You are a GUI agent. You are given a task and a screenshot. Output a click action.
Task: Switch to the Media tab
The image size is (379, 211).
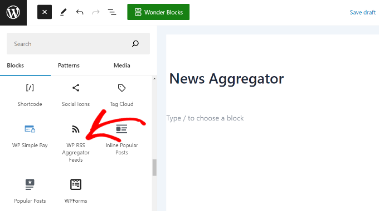coord(122,66)
